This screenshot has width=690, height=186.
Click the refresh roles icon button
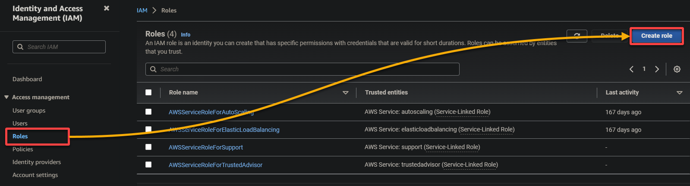(577, 36)
